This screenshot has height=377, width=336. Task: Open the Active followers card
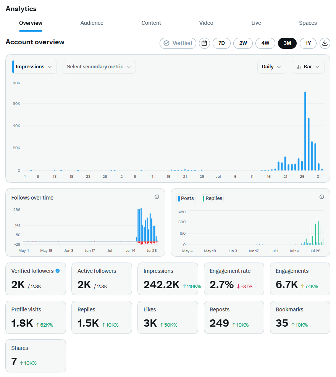(102, 279)
